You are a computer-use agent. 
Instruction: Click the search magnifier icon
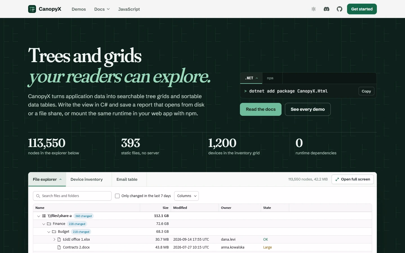click(38, 196)
